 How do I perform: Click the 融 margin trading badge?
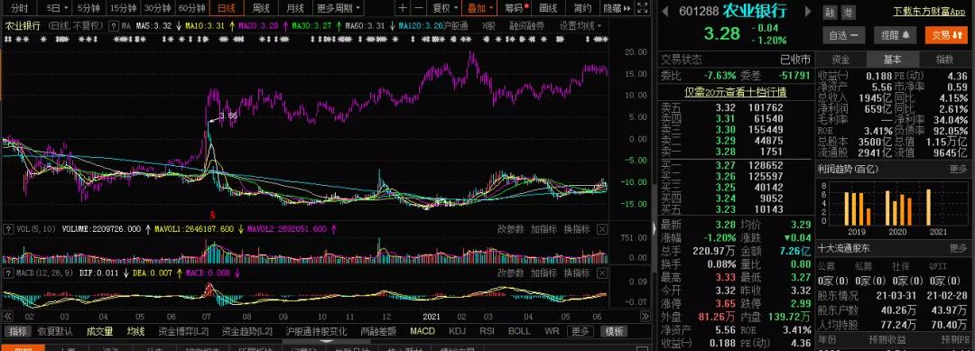[831, 12]
